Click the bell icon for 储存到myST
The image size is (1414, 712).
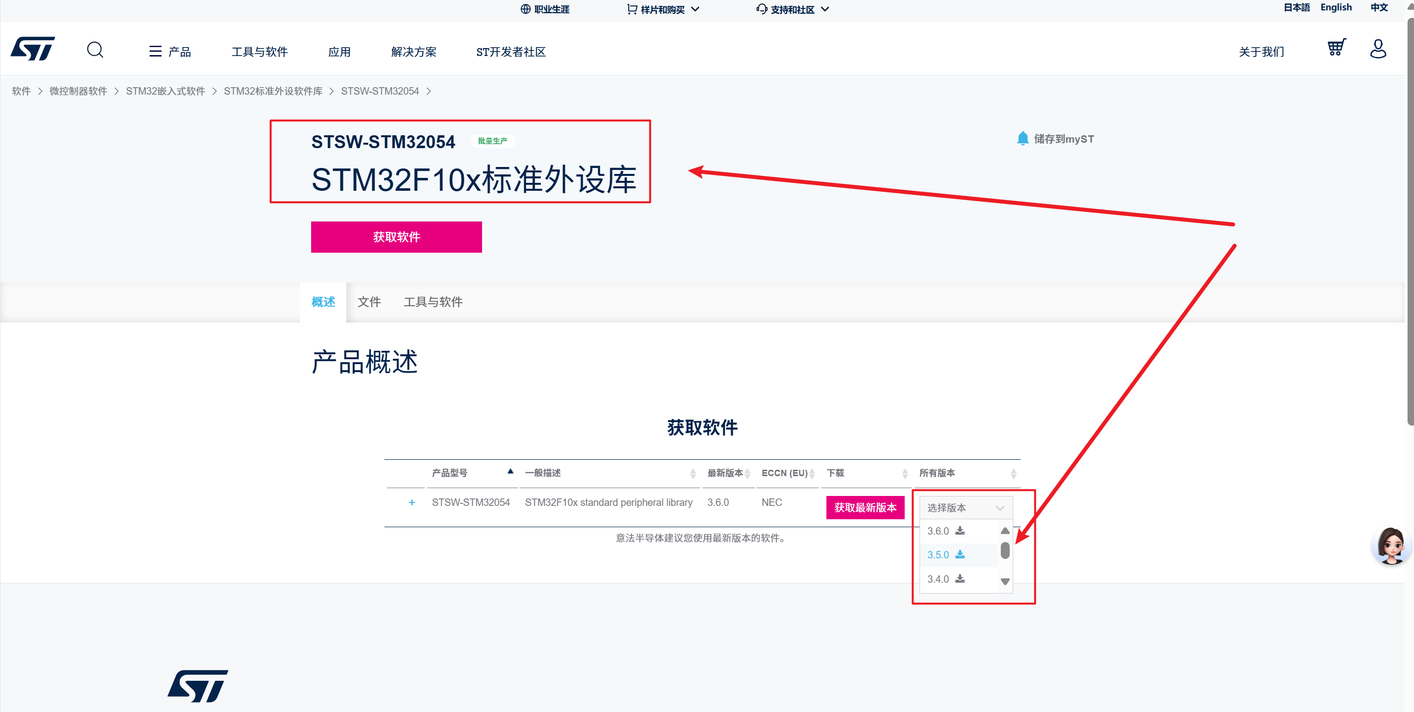[x=1022, y=138]
